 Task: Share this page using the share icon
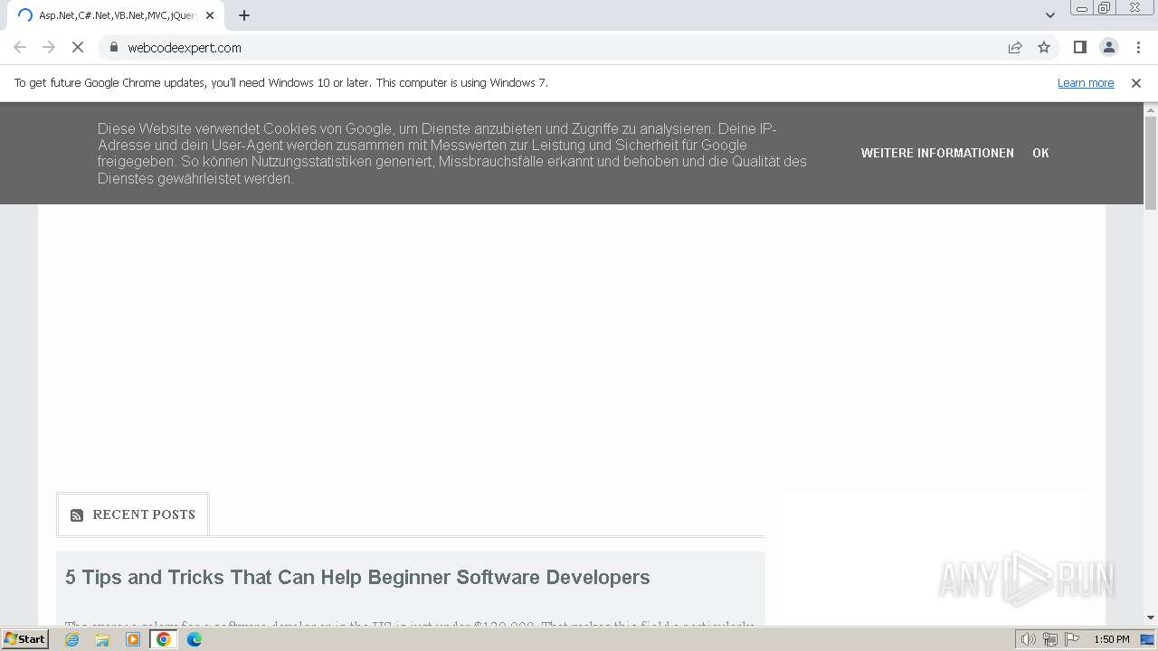[x=1015, y=47]
